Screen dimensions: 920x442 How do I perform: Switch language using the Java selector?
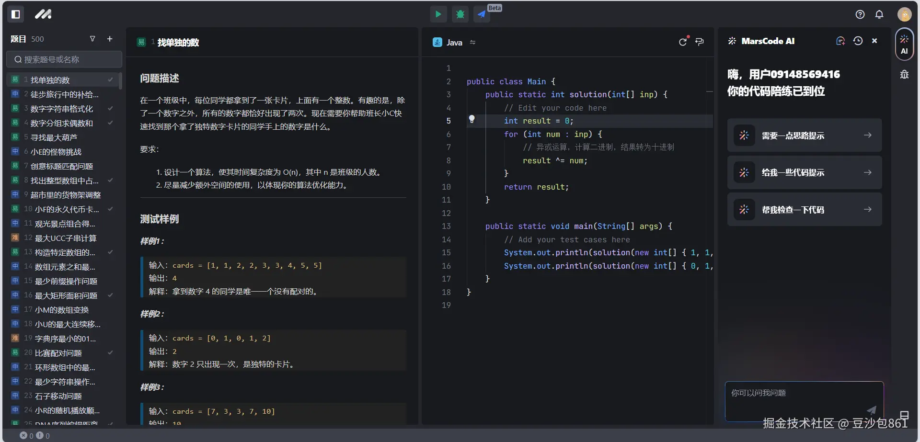[454, 43]
